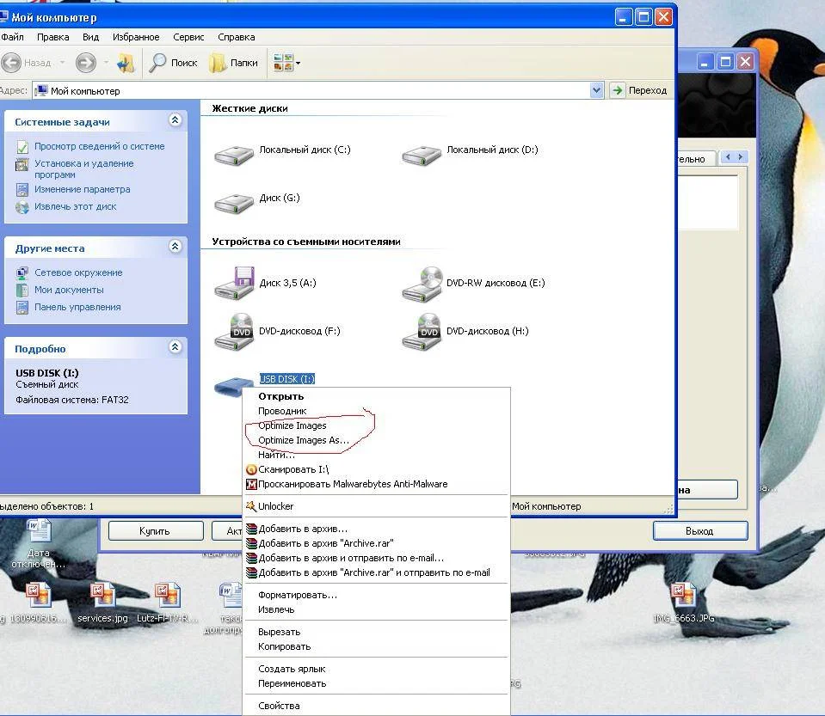
Task: Open the Search (Поиск) toolbar button
Action: (173, 63)
